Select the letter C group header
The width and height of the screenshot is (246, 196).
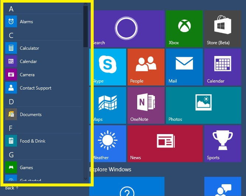click(x=11, y=35)
